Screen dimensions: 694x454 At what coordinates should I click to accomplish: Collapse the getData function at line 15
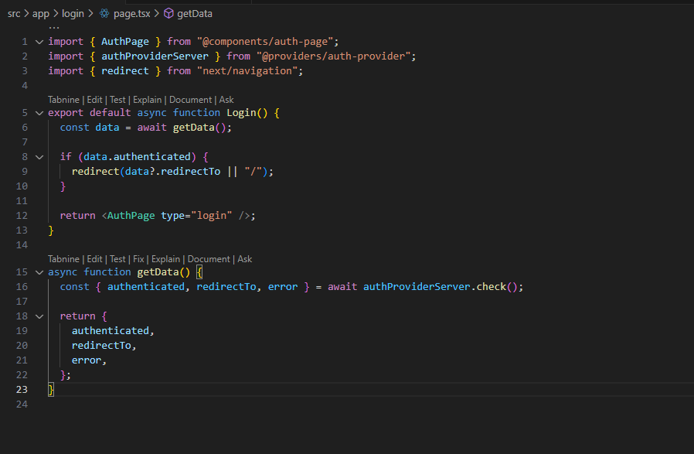[39, 272]
